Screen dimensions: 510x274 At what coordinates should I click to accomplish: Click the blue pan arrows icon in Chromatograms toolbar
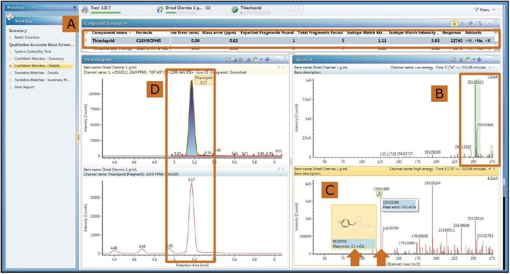pos(267,59)
